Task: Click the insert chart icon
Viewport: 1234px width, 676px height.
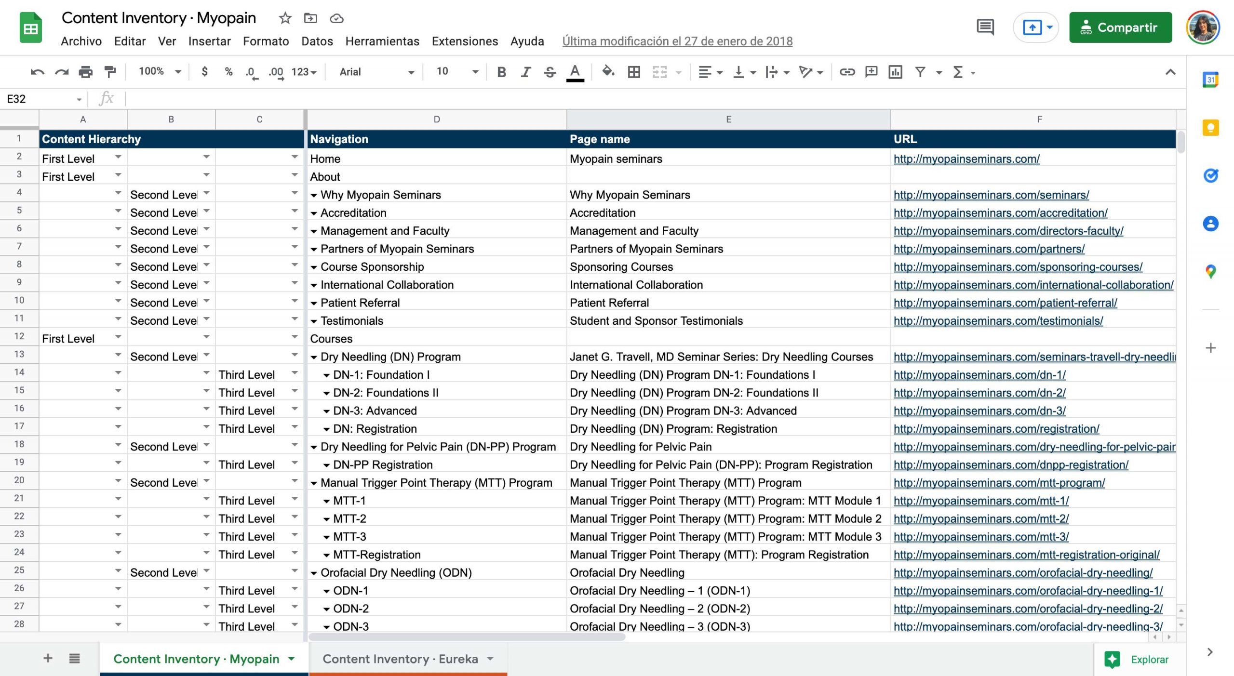Action: point(895,72)
